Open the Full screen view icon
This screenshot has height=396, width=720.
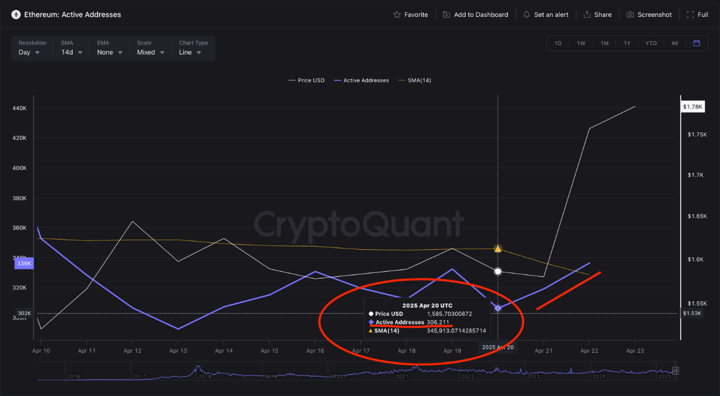pyautogui.click(x=690, y=15)
